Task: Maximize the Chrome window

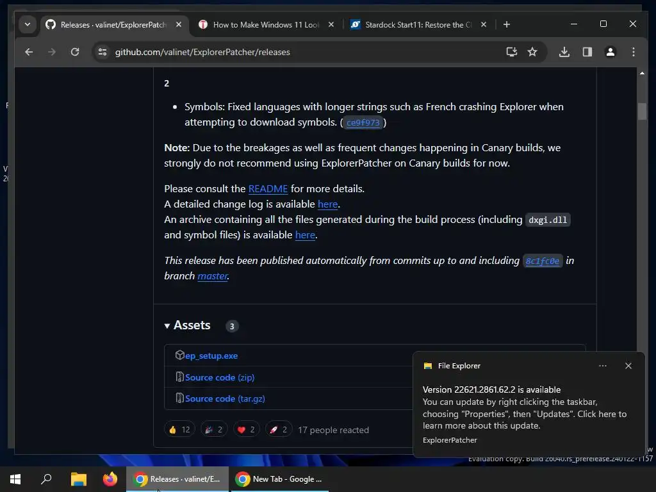Action: [603, 24]
